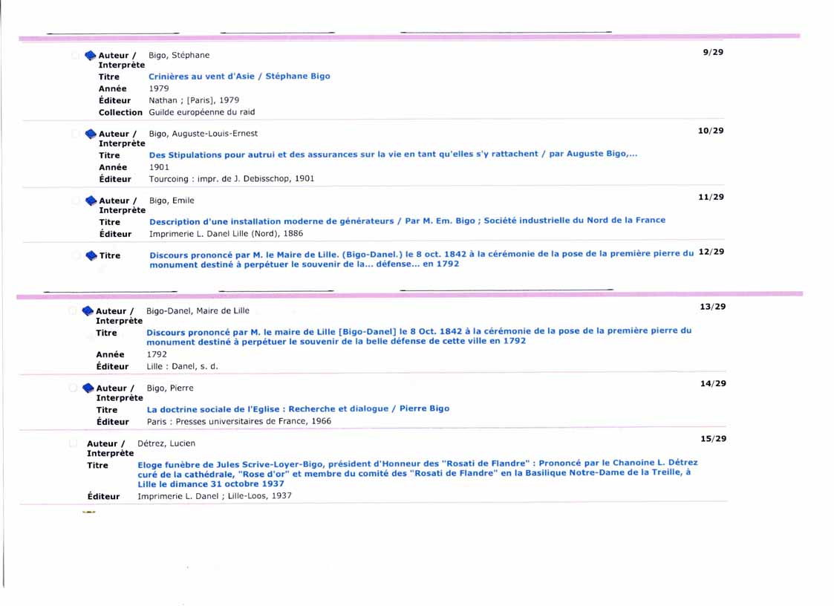Open title Description d'une installation moderne de générateurs
Screen dimensions: 834x606
pos(408,221)
